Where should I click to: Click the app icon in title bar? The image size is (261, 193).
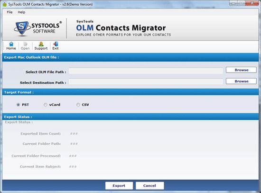(x=5, y=4)
